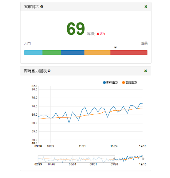Click the 06/04 date in overview timeline

tap(72, 164)
